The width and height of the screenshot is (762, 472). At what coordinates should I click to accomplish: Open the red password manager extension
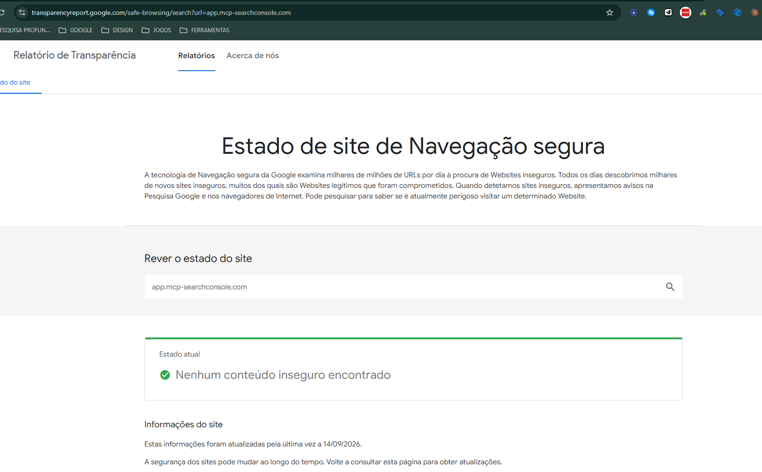click(686, 12)
